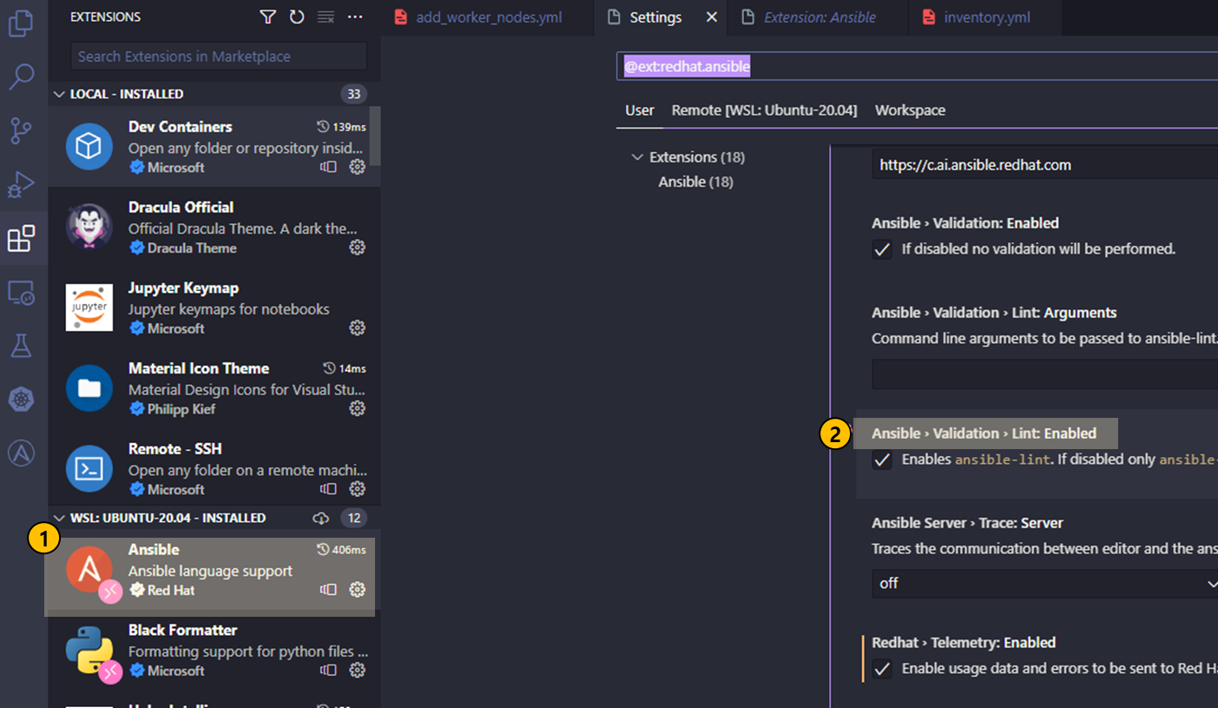Open manage gear for Dev Containers
This screenshot has width=1218, height=708.
357,167
